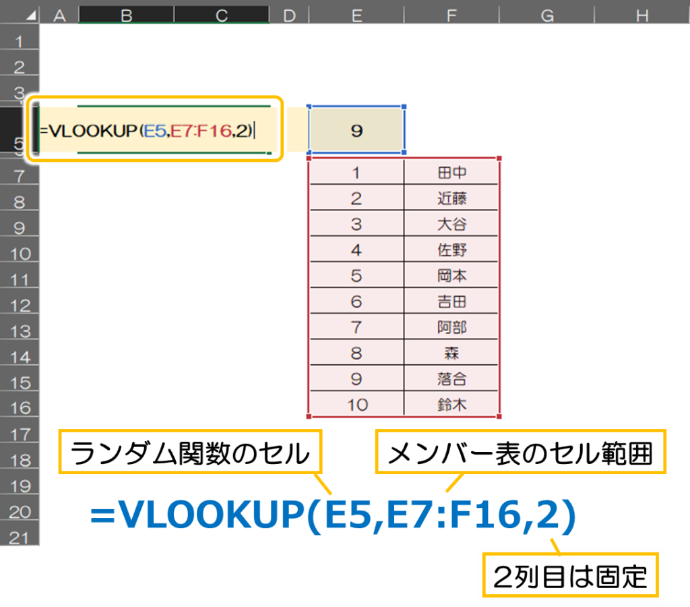690x607 pixels.
Task: Select the cell containing 佐野
Action: tap(451, 250)
